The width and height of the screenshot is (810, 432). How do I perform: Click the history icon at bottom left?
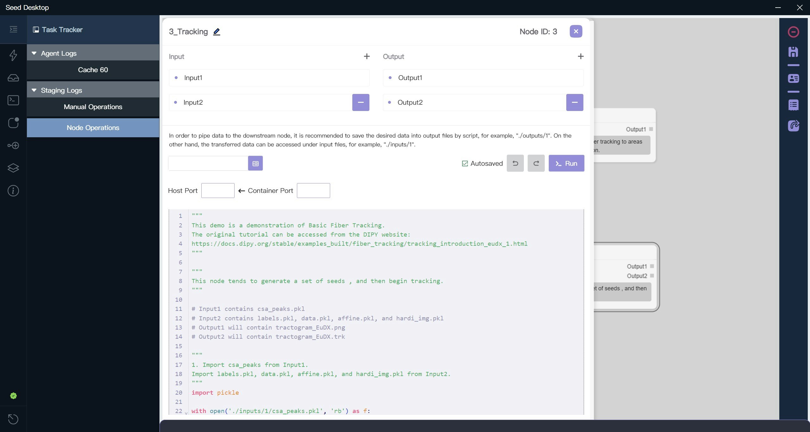tap(13, 419)
